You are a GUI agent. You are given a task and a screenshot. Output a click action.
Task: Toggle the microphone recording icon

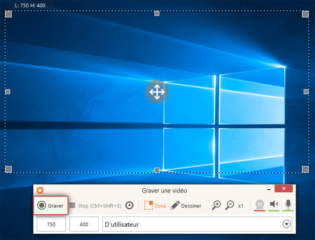click(288, 205)
